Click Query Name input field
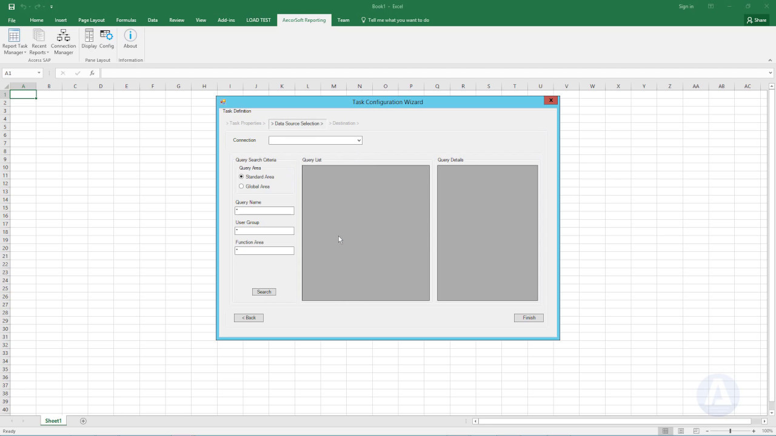This screenshot has height=436, width=776. pyautogui.click(x=264, y=211)
